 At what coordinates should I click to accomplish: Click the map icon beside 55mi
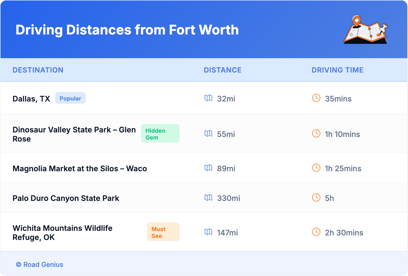pyautogui.click(x=208, y=133)
